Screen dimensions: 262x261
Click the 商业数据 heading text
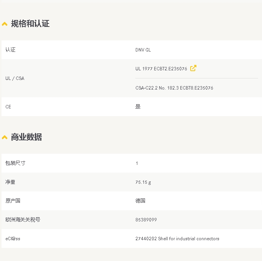(x=26, y=137)
